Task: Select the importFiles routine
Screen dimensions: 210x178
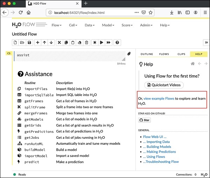Action: point(36,89)
